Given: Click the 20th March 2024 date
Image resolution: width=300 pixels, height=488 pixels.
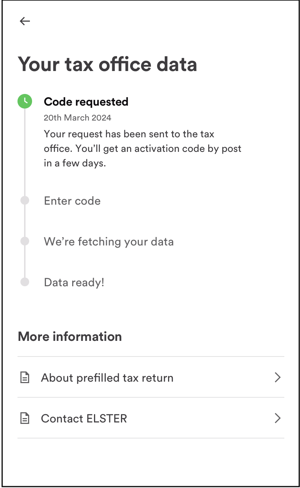Looking at the screenshot, I should (x=78, y=118).
